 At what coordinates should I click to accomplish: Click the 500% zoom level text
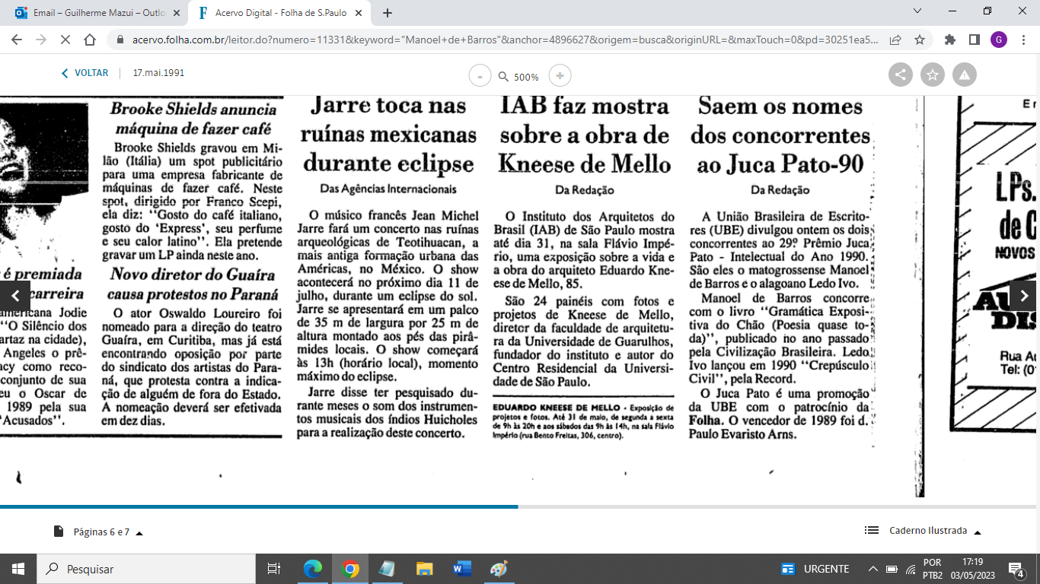click(526, 77)
